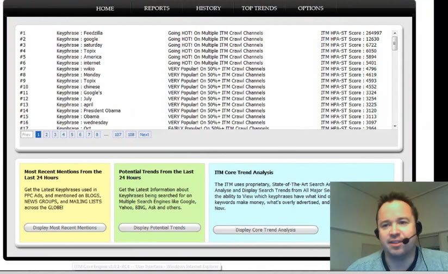
Task: Jump to results page 7
Action: tap(89, 135)
